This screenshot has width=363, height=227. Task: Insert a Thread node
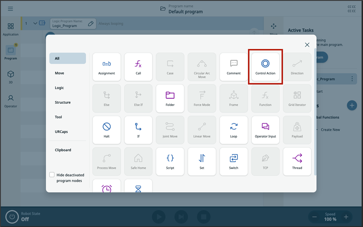[x=297, y=162]
